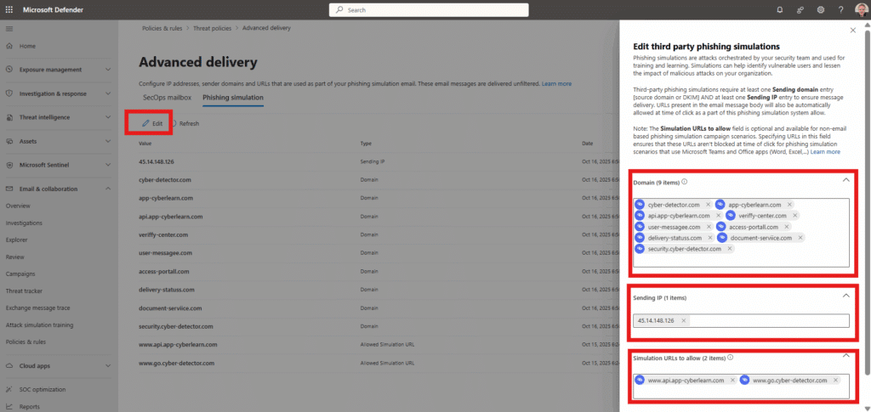Remove veriffy-center.com domain chip
This screenshot has width=871, height=412.
795,216
